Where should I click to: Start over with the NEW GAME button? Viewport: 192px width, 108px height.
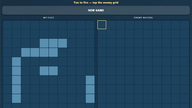(x=96, y=10)
